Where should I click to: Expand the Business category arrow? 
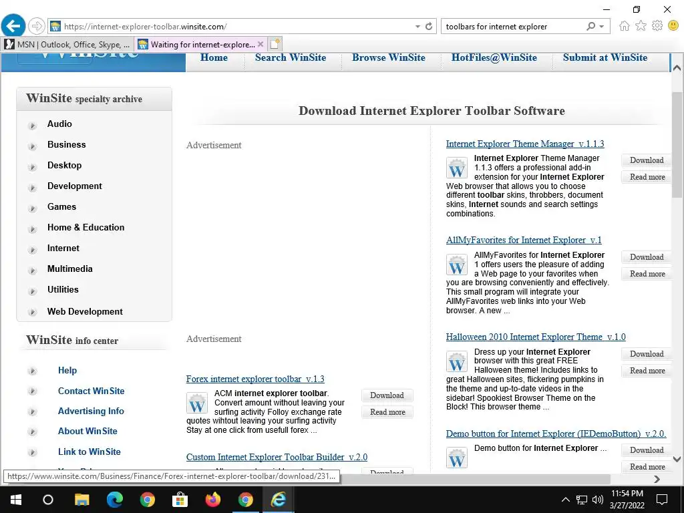coord(32,146)
